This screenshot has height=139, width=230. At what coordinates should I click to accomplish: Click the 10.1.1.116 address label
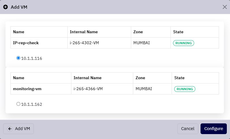click(x=31, y=58)
